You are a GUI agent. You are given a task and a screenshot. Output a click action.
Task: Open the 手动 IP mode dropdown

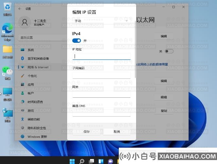(101, 21)
